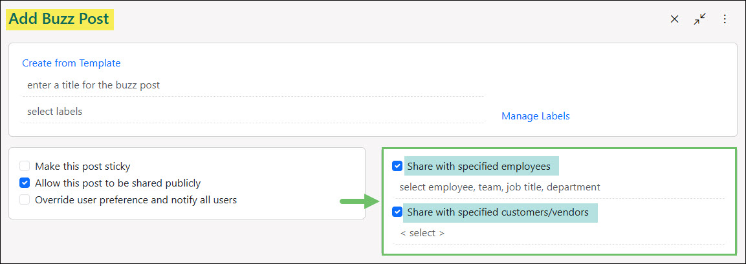Viewport: 746px width, 264px height.
Task: Enable the 'Override user preference' checkbox
Action: point(25,200)
